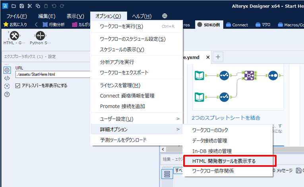Select Promote 接続を追加
The image size is (304, 187).
pos(136,106)
